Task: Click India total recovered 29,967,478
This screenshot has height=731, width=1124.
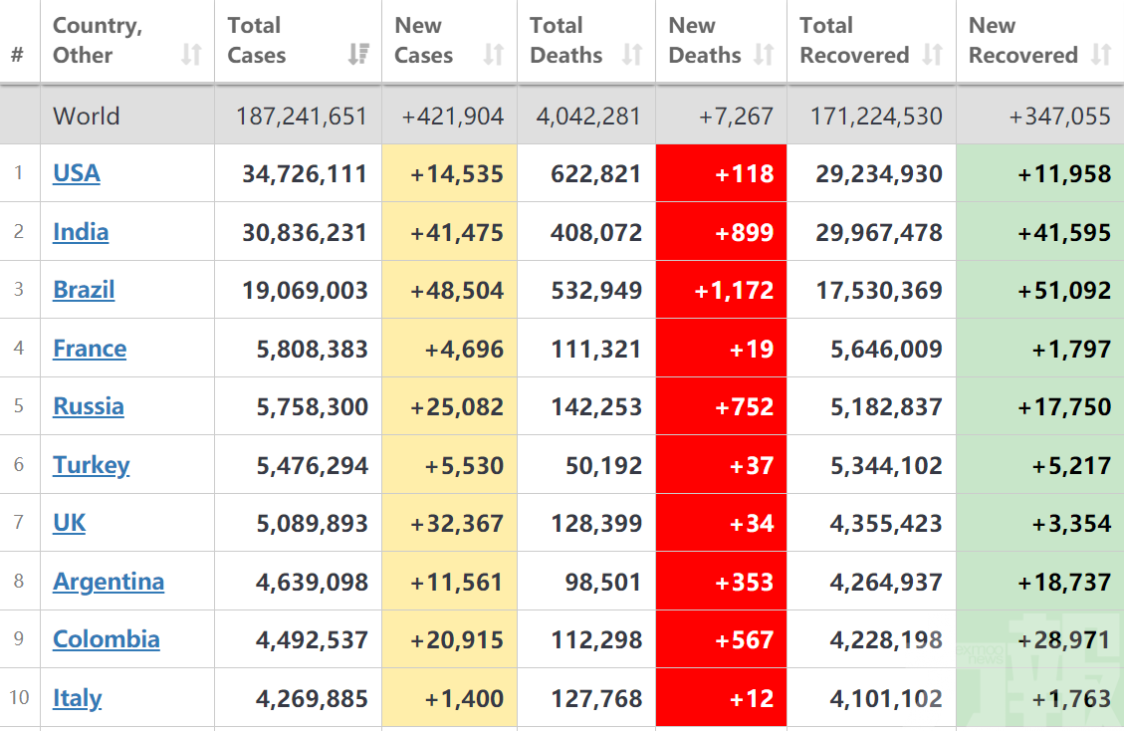Action: [879, 232]
